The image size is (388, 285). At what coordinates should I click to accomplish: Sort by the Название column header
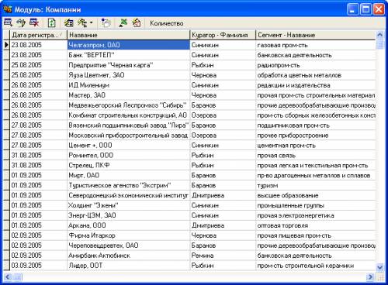pos(129,35)
